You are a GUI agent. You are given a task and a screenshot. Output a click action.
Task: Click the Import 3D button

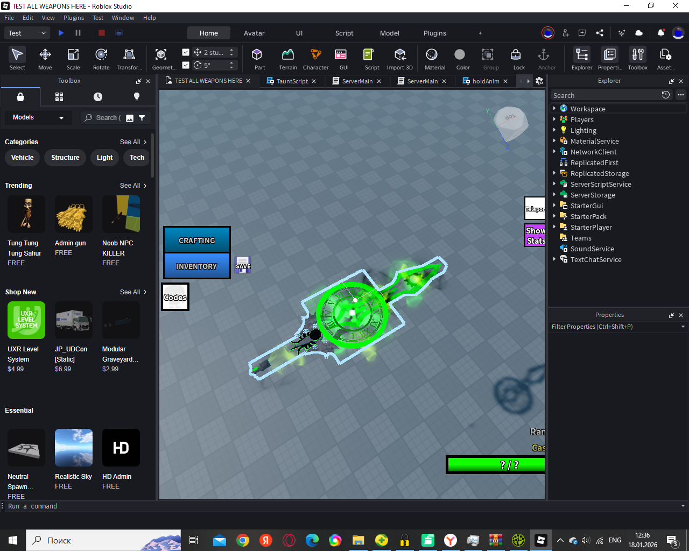(400, 58)
